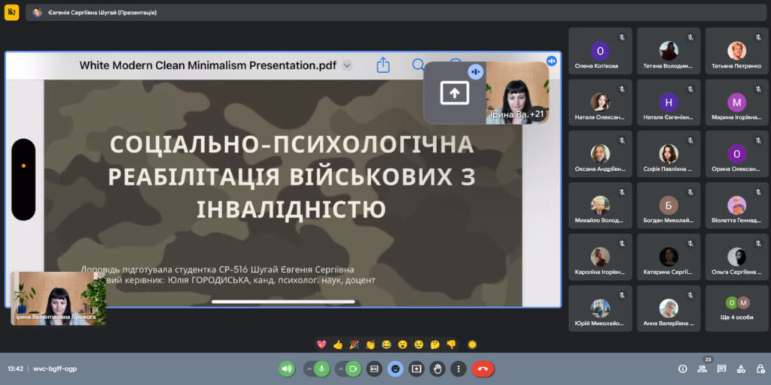
Task: Click the 'Ще 4 особи' tile
Action: coord(736,308)
